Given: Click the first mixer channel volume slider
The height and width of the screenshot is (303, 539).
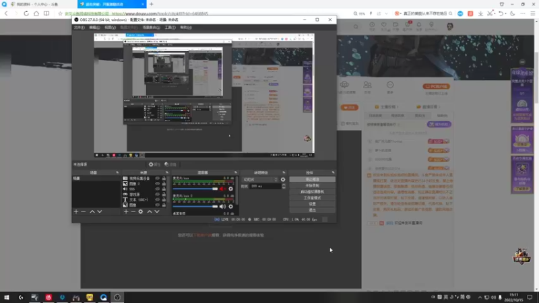Looking at the screenshot, I should click(195, 189).
